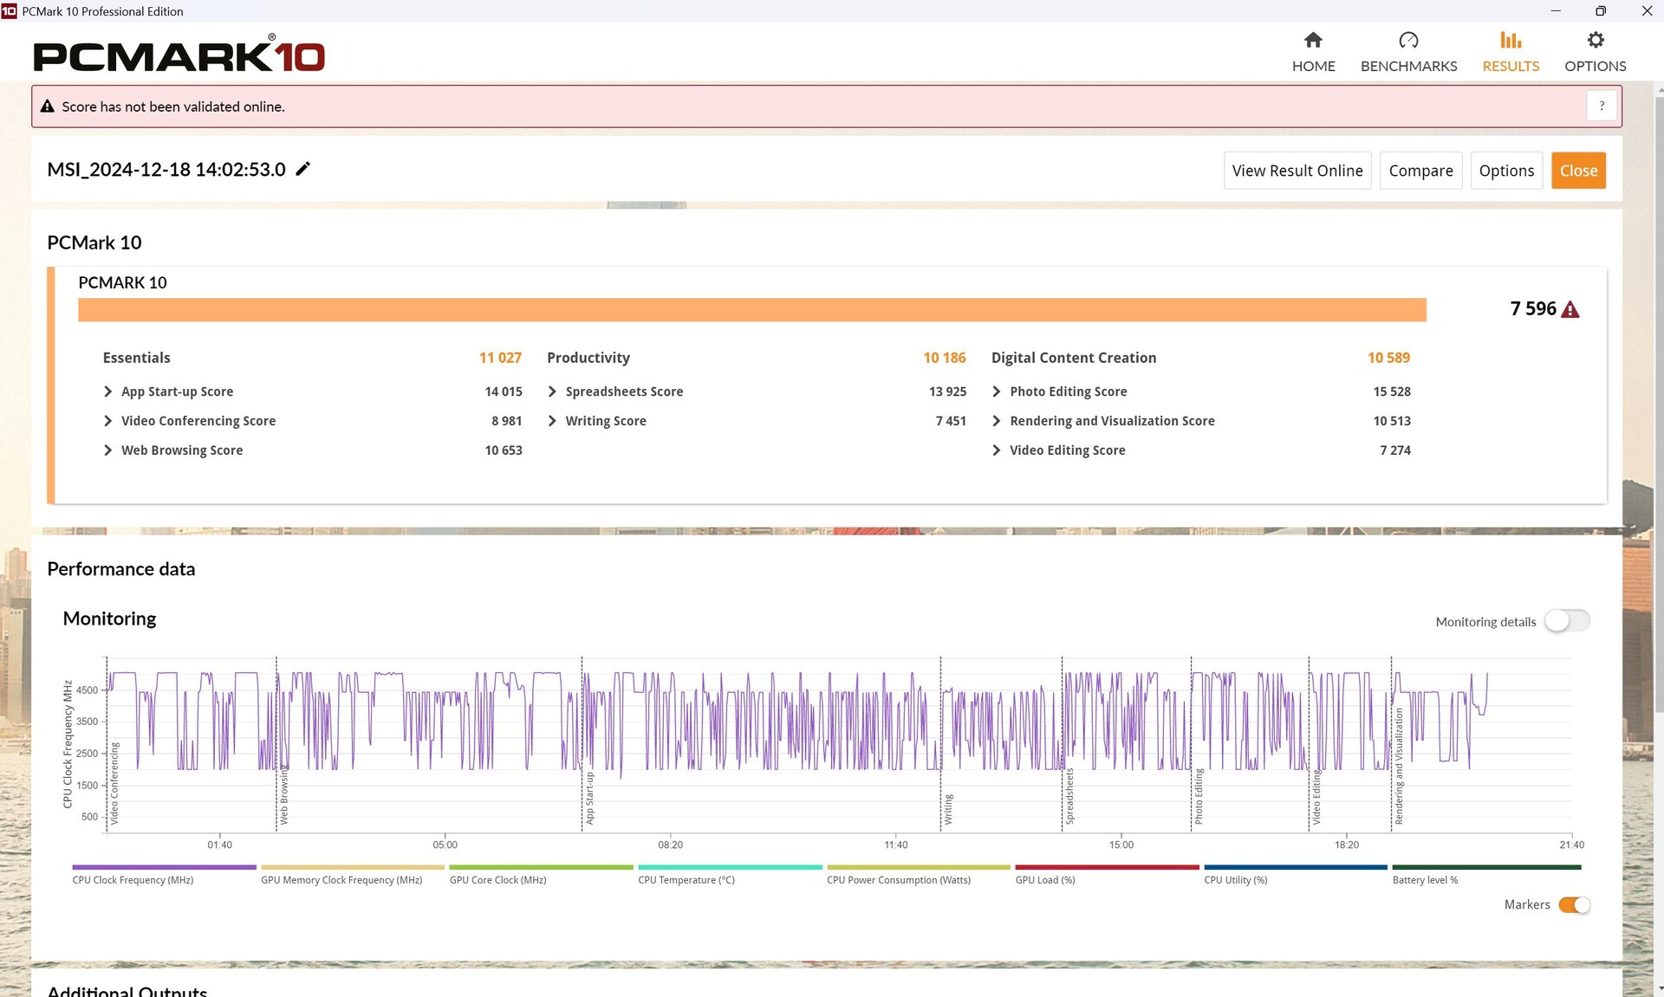Click the purple CPU Clock Frequency swatch

pyautogui.click(x=164, y=867)
